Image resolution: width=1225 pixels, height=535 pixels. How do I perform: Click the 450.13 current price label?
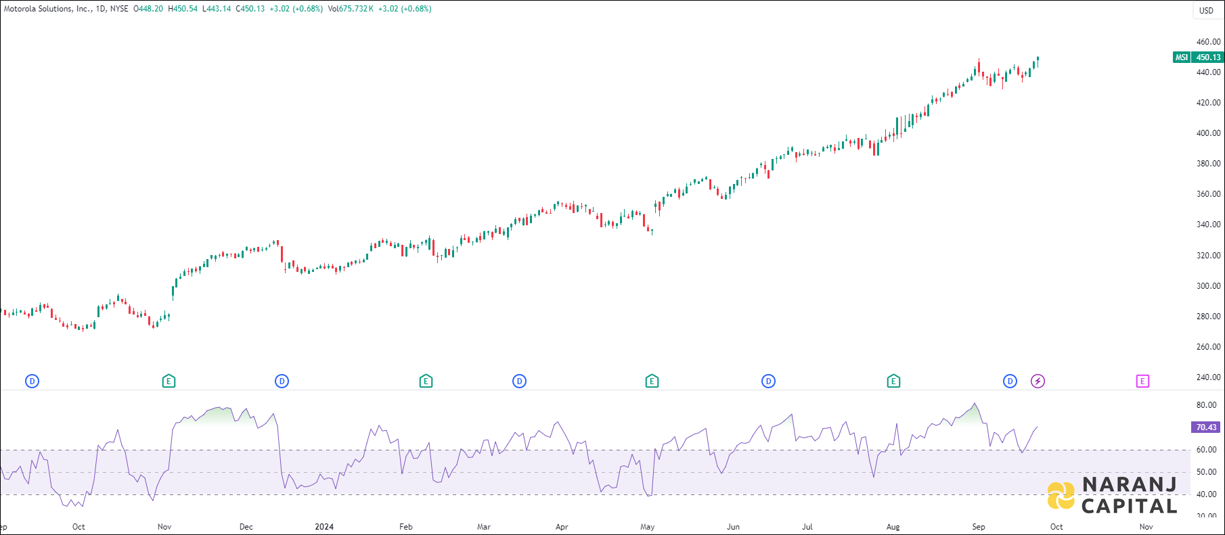pos(1208,57)
